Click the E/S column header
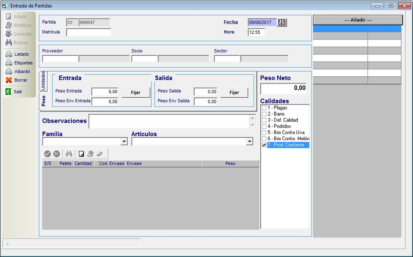413x257 pixels. coord(50,164)
